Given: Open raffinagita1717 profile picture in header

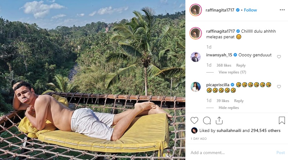Looking at the screenshot, I should pyautogui.click(x=196, y=10).
